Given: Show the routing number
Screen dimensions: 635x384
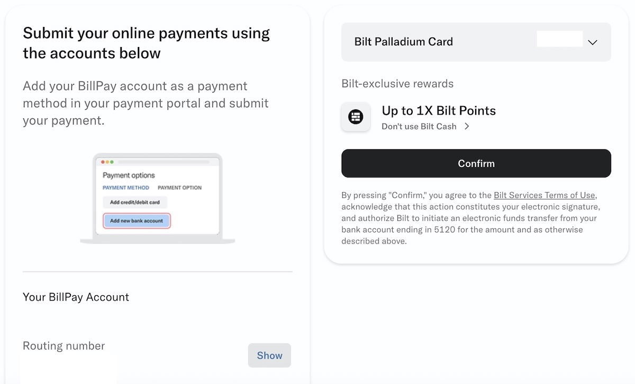Looking at the screenshot, I should point(269,355).
